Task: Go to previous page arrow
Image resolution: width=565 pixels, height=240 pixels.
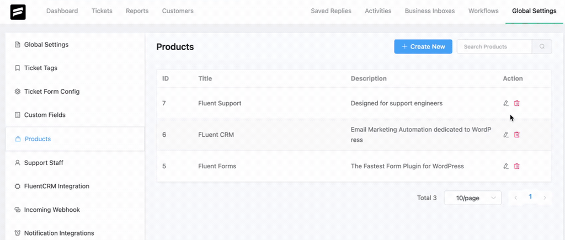Action: tap(516, 198)
